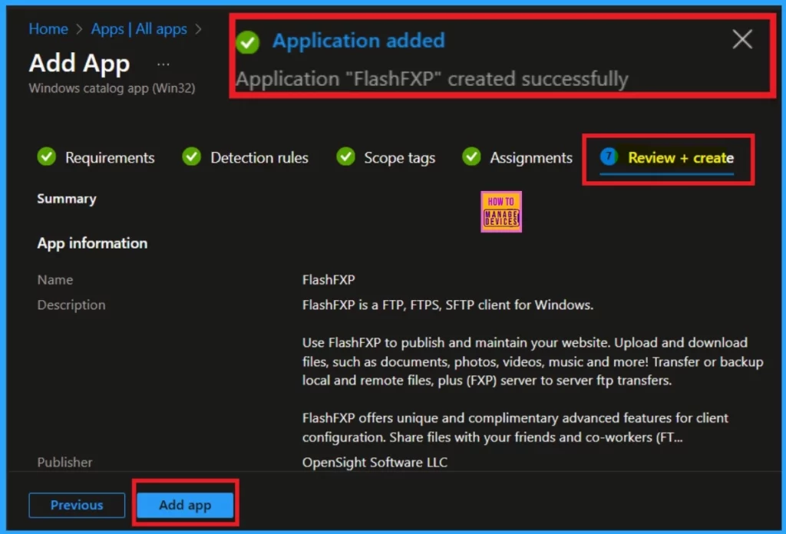This screenshot has width=786, height=534.
Task: Click the paragraph starting Use FlashFXP to publish
Action: [533, 361]
